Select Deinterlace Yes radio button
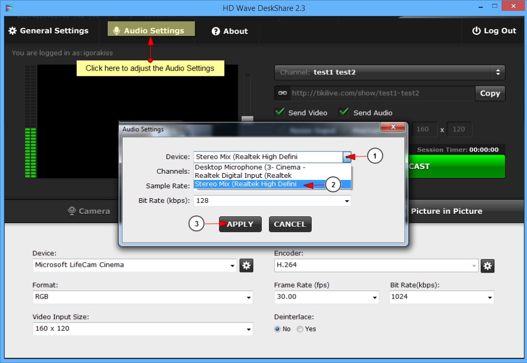Image resolution: width=527 pixels, height=363 pixels. pos(300,329)
